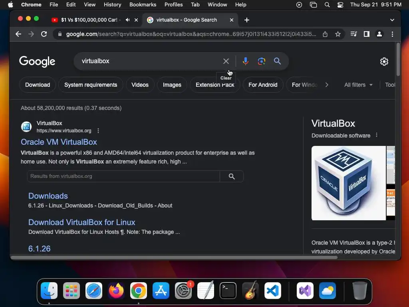Open the Apple menu
The image size is (409, 307).
(x=10, y=4)
